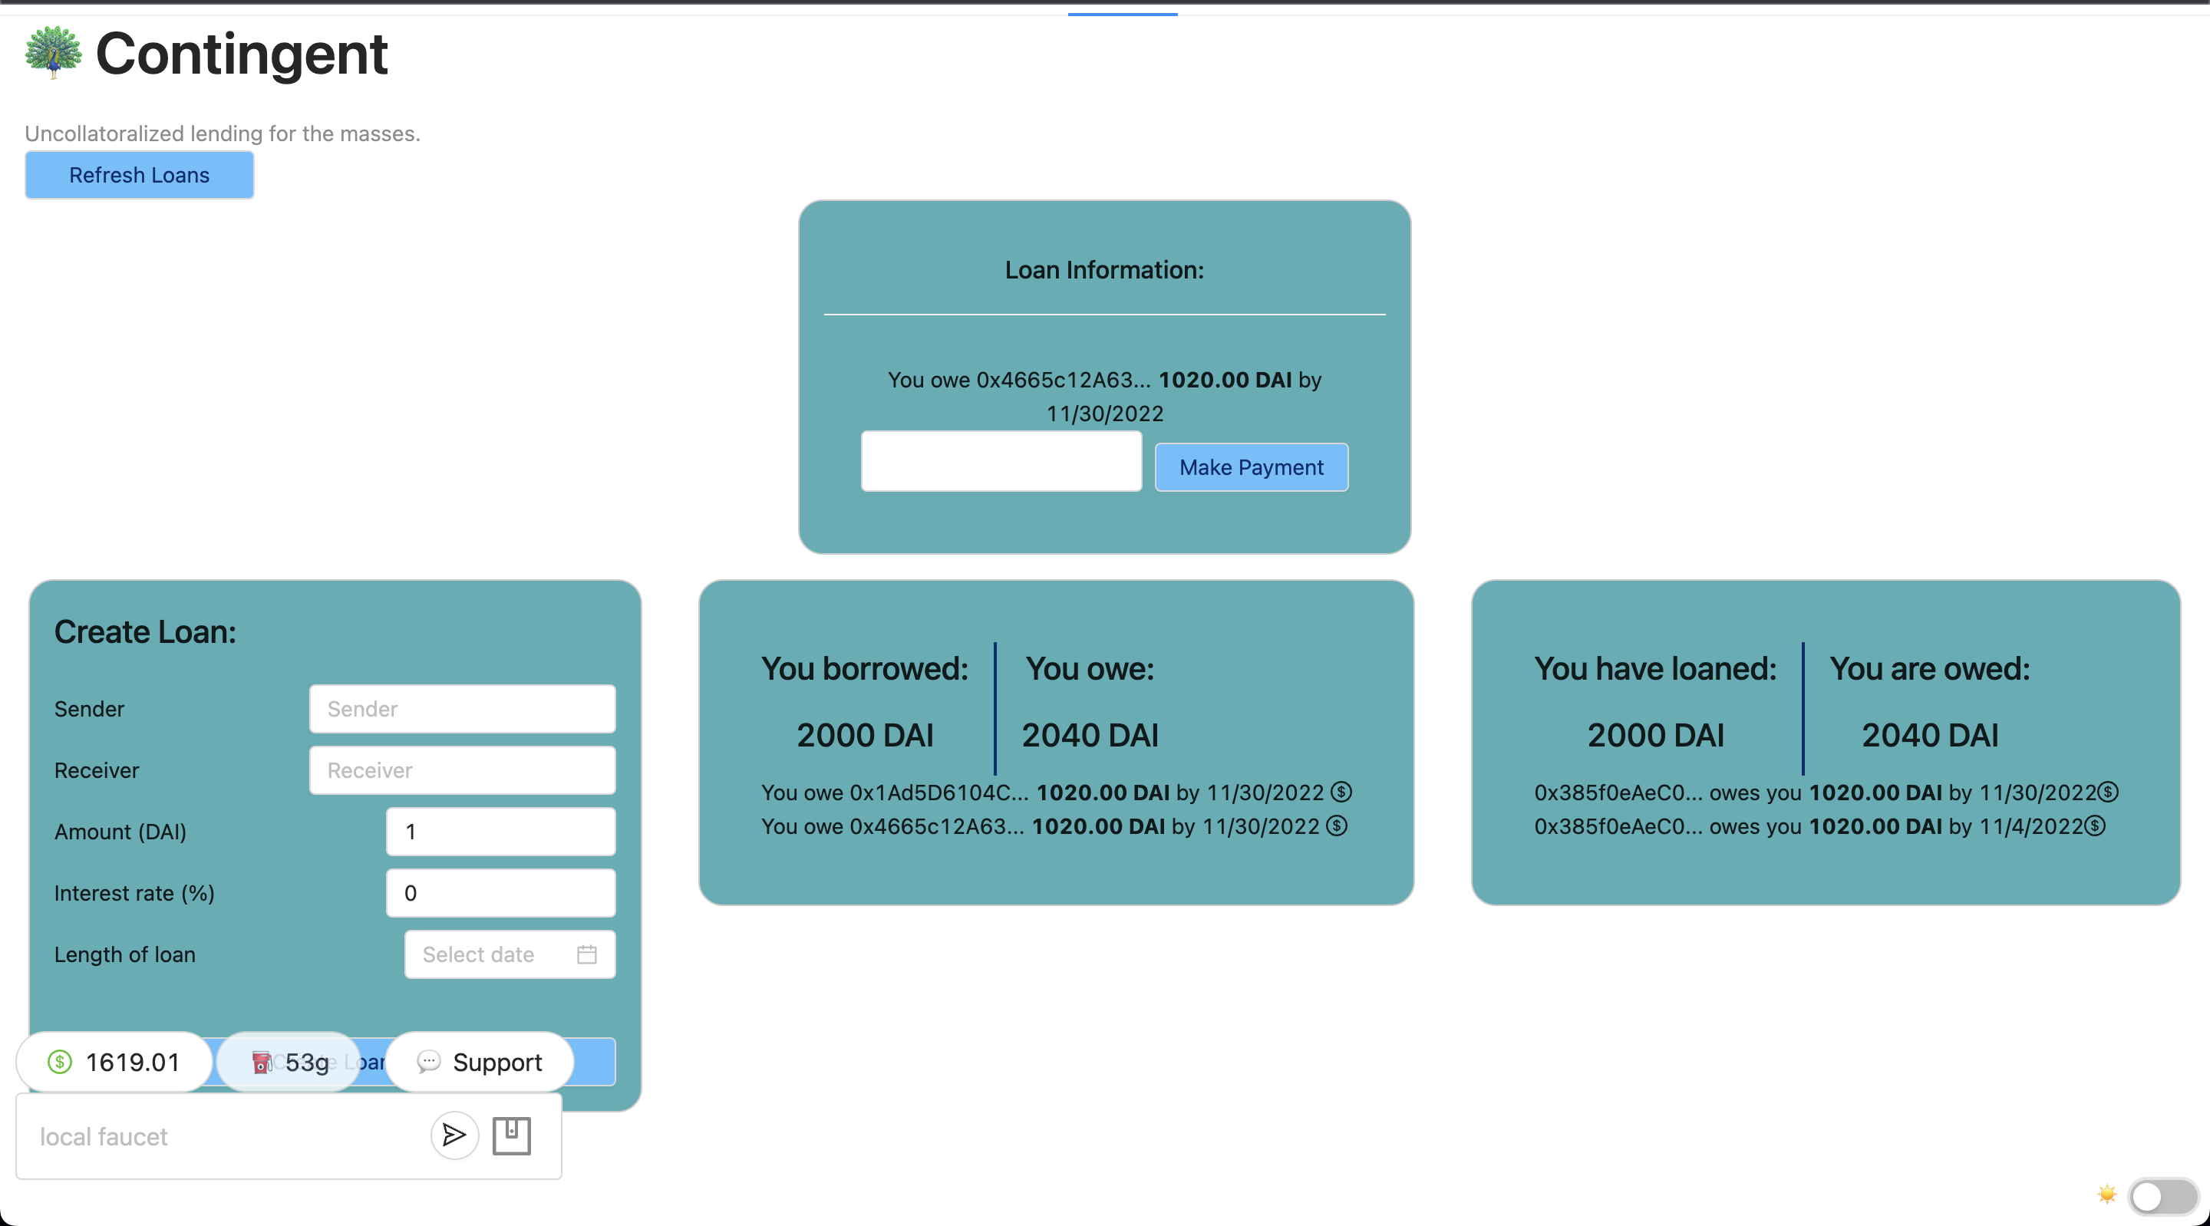Click the 53g gas price button

(x=289, y=1062)
